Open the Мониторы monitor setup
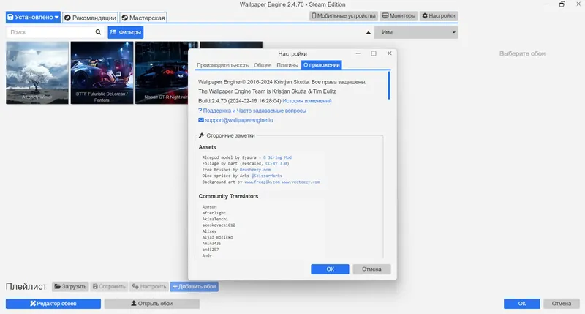585x314 pixels. (x=399, y=16)
